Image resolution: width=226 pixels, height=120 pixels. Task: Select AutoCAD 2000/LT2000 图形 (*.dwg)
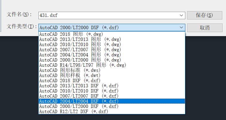[112, 60]
